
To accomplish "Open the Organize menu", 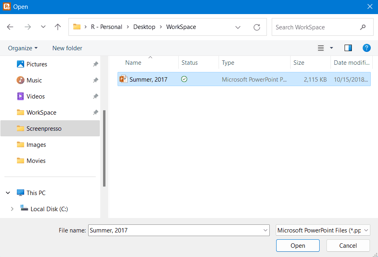I will tap(23, 48).
